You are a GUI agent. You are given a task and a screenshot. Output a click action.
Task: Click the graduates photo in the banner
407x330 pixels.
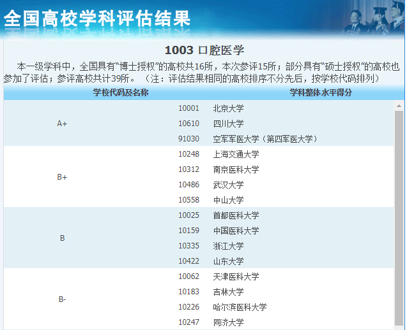[374, 18]
